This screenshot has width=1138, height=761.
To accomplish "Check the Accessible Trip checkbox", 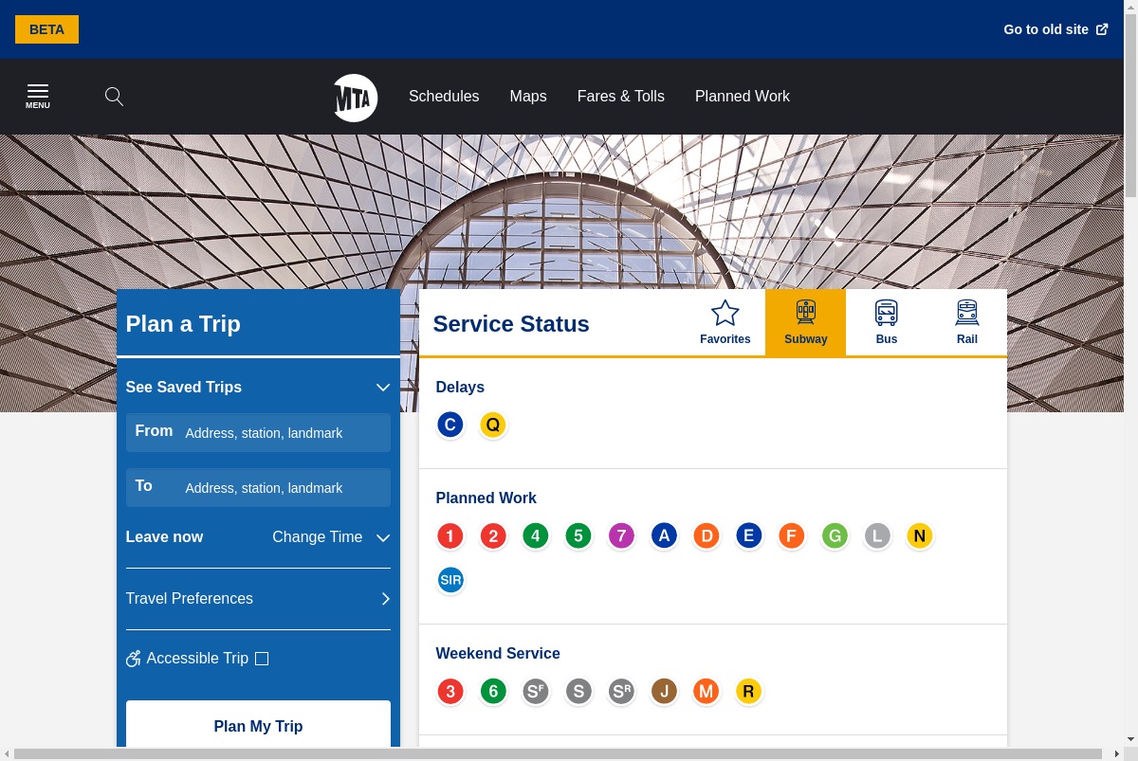I will 262,659.
